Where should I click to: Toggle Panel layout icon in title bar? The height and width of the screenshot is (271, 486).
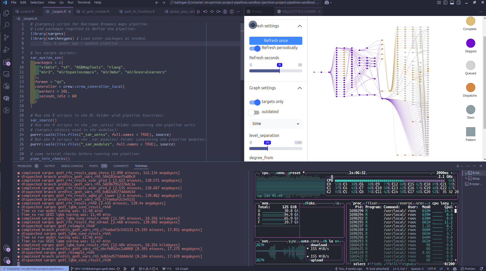[452, 3]
